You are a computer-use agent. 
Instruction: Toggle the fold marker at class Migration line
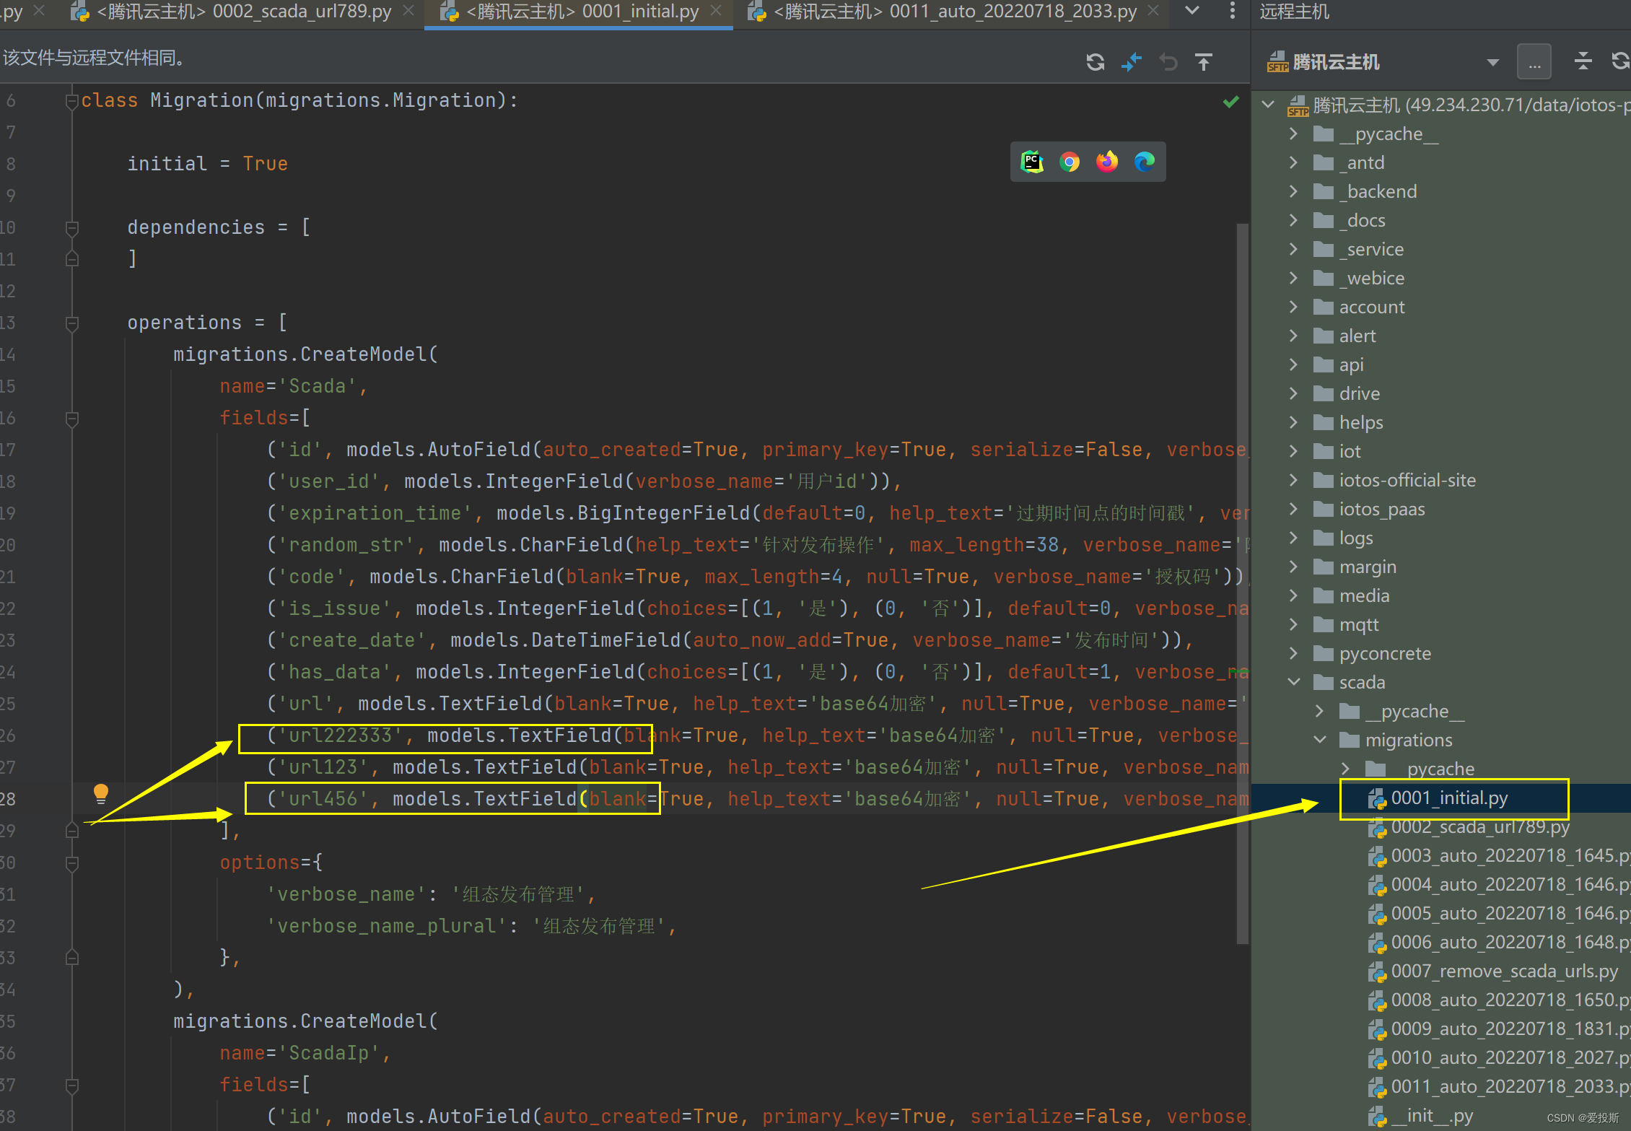point(71,101)
